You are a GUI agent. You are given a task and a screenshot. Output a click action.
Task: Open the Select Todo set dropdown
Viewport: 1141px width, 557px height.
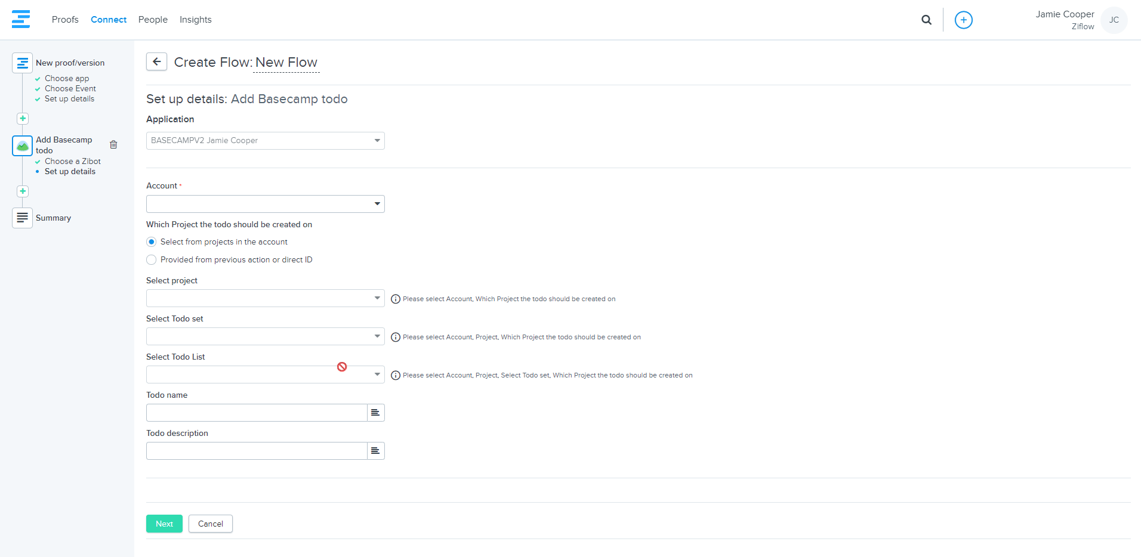point(265,336)
